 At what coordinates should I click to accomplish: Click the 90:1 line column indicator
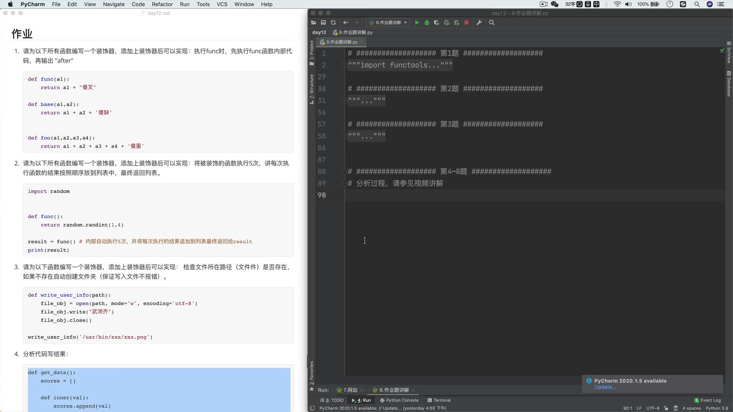click(x=628, y=408)
